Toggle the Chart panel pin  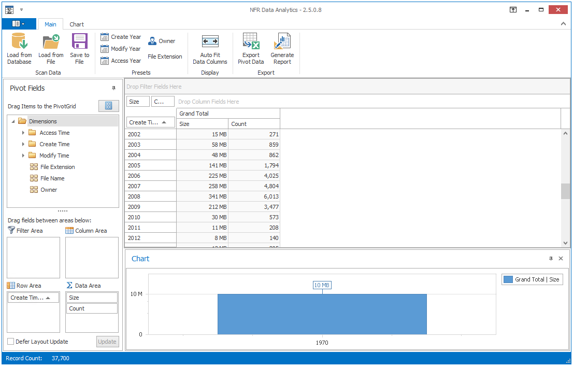pos(551,259)
